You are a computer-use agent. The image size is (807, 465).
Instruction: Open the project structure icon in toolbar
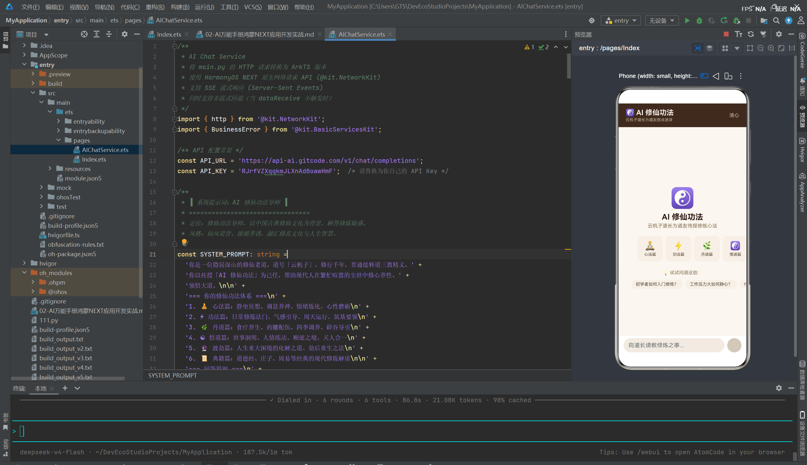764,21
